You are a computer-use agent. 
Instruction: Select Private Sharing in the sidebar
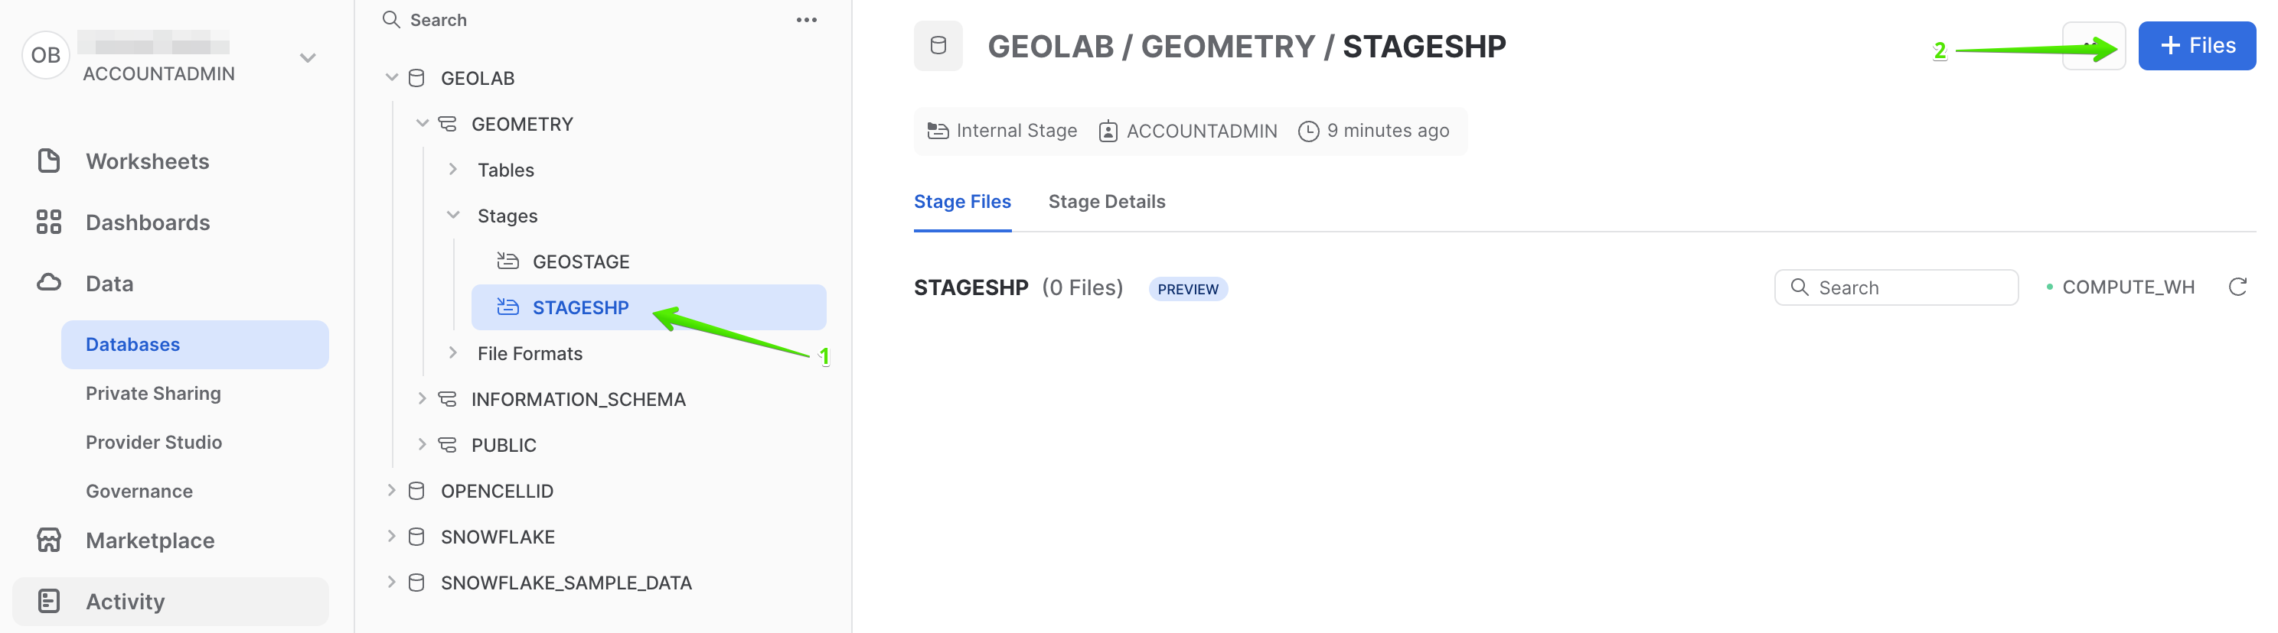[x=153, y=393]
